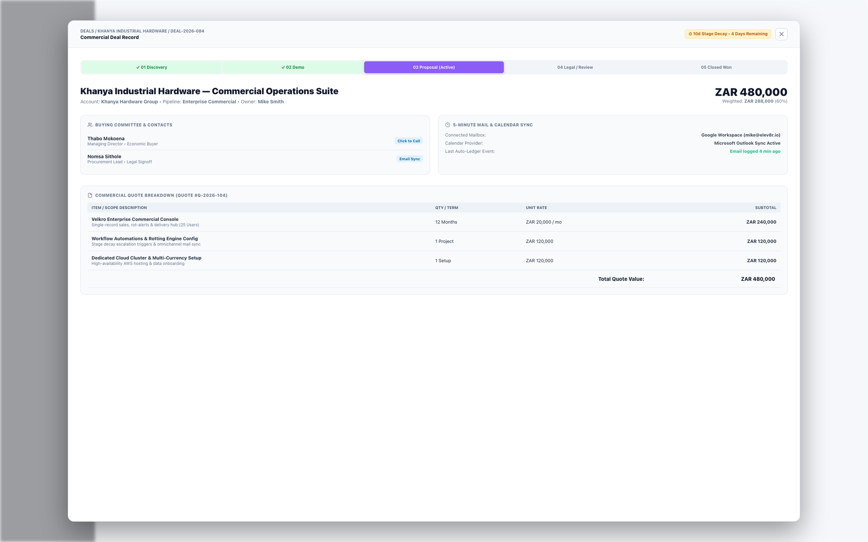Image resolution: width=868 pixels, height=542 pixels.
Task: Open the Enterprise Commercial pipeline link
Action: pyautogui.click(x=209, y=101)
